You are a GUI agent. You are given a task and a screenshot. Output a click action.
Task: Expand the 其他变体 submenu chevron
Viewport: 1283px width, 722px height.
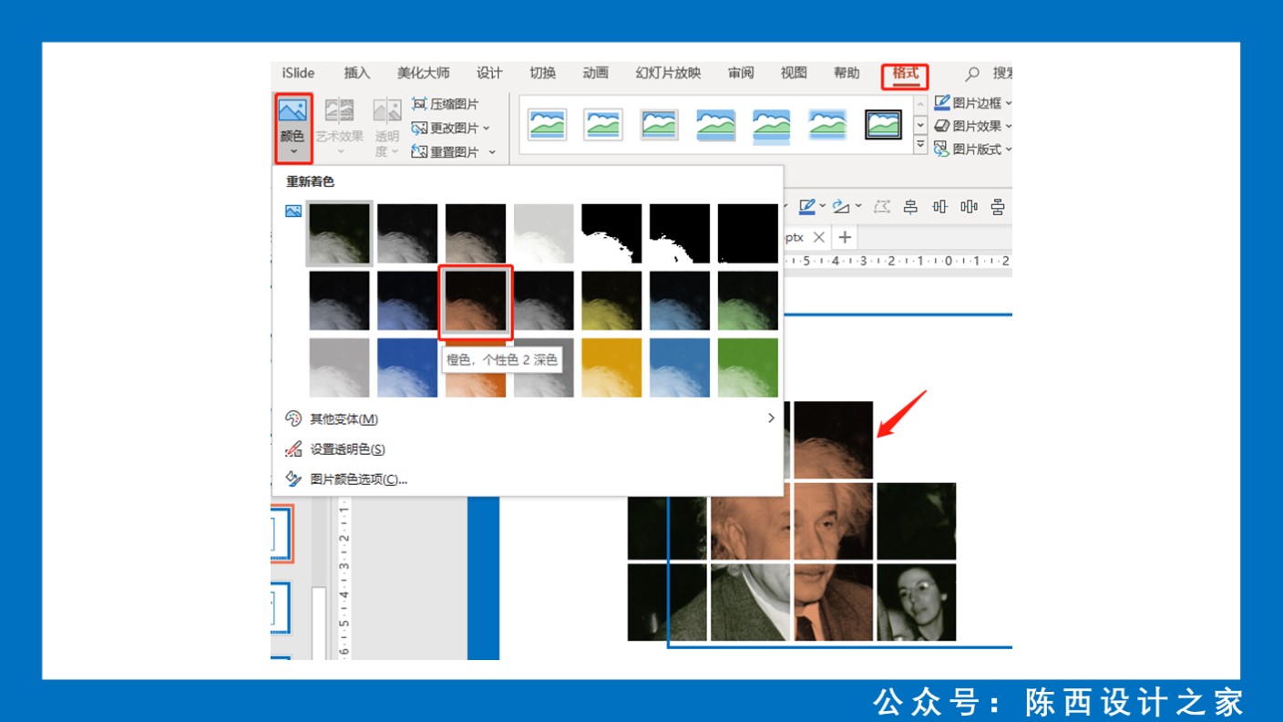click(771, 418)
